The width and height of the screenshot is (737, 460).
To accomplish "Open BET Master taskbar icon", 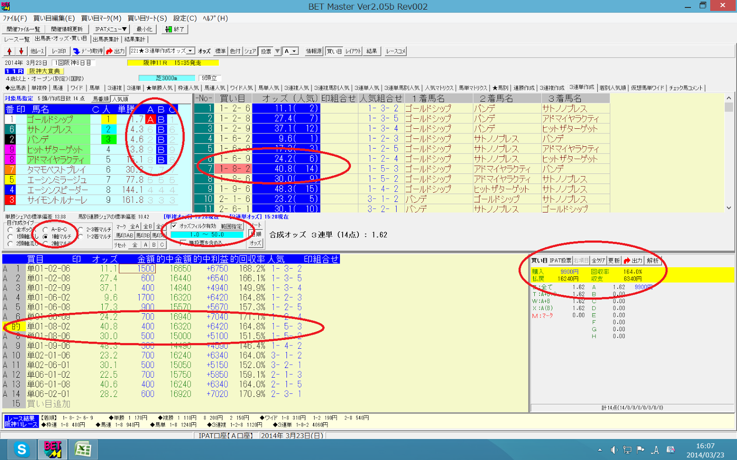I will (53, 449).
